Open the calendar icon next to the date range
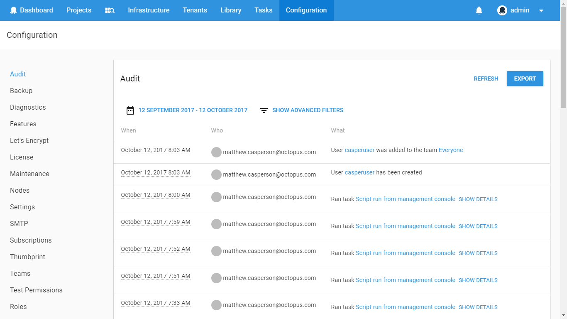The image size is (567, 319). (x=130, y=110)
